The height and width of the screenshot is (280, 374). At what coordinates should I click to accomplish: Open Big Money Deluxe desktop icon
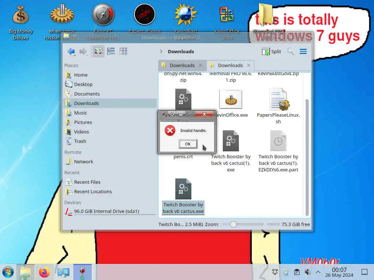[x=20, y=23]
